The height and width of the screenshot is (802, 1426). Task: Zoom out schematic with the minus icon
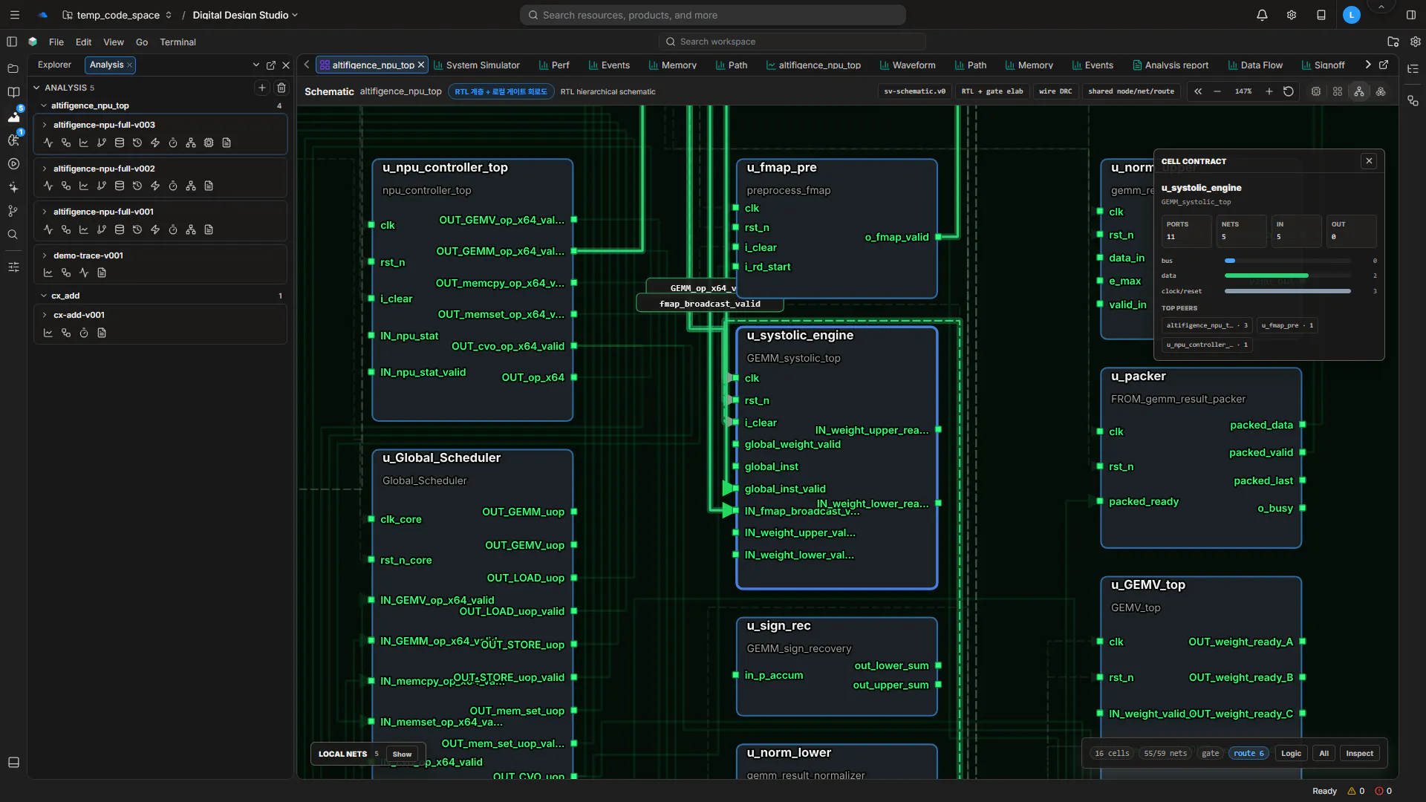1217,91
